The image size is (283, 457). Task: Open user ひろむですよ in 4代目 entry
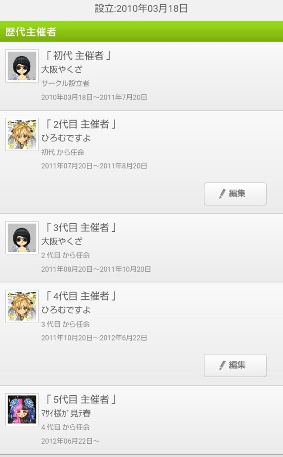66,310
